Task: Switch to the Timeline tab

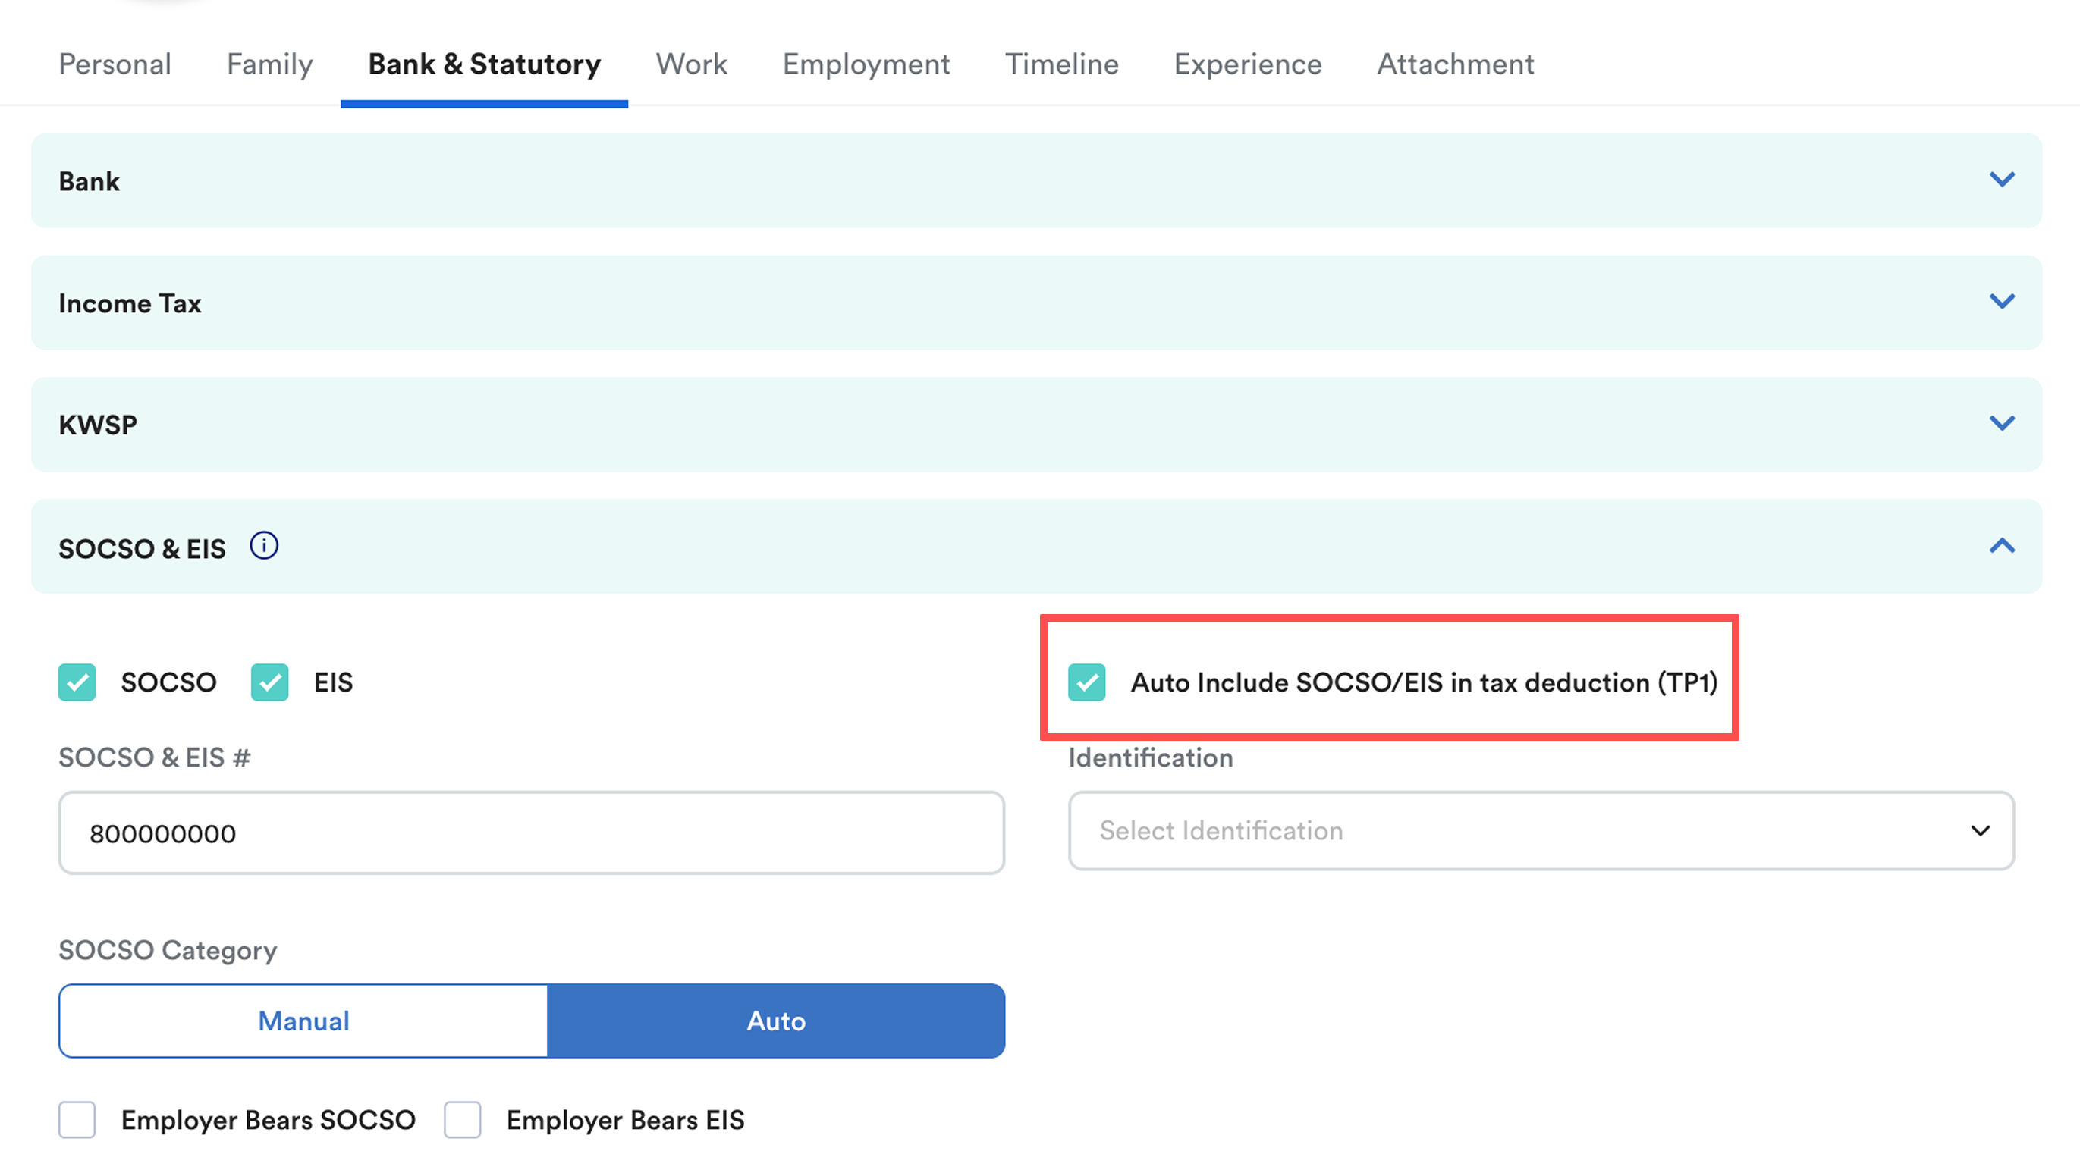Action: (1061, 64)
